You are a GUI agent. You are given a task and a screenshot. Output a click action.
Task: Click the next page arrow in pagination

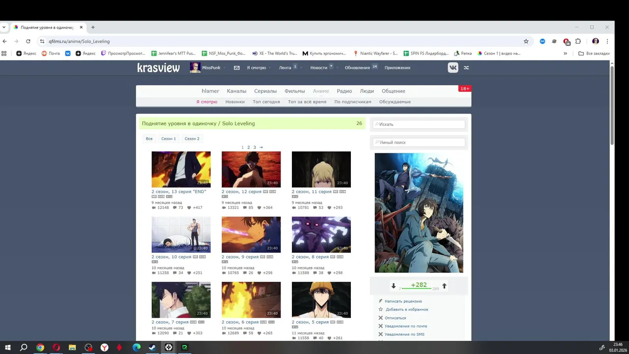point(261,147)
